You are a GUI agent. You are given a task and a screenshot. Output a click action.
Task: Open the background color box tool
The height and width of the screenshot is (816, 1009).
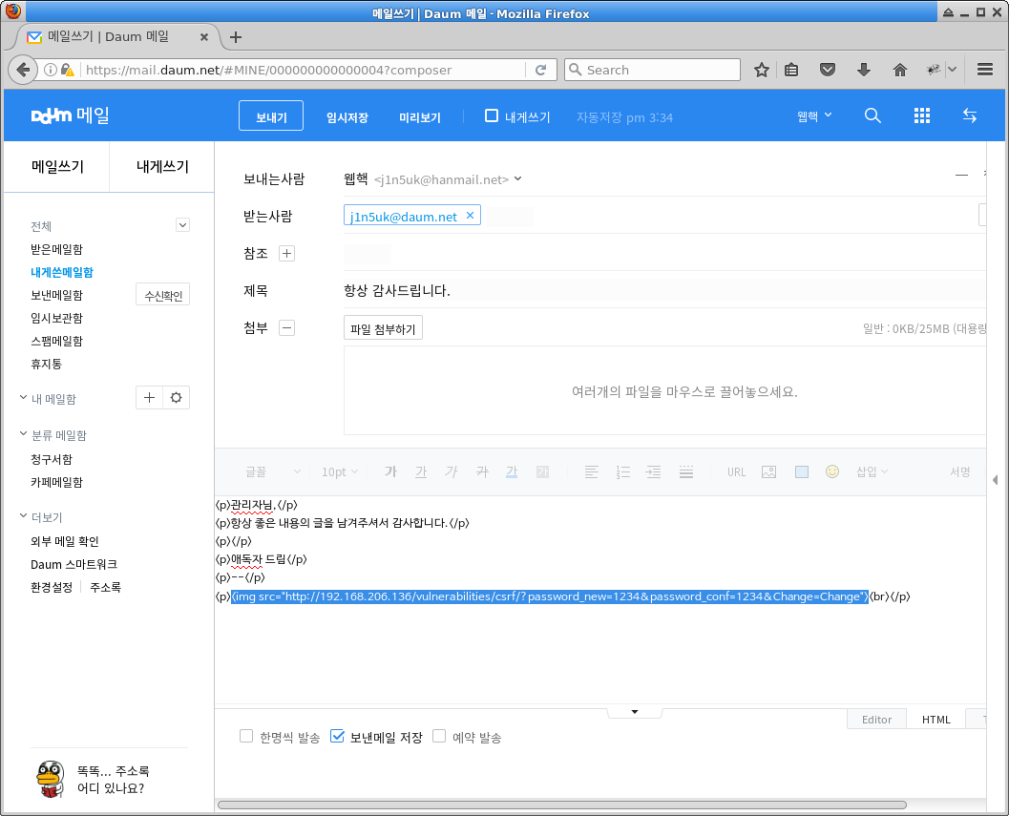[801, 471]
